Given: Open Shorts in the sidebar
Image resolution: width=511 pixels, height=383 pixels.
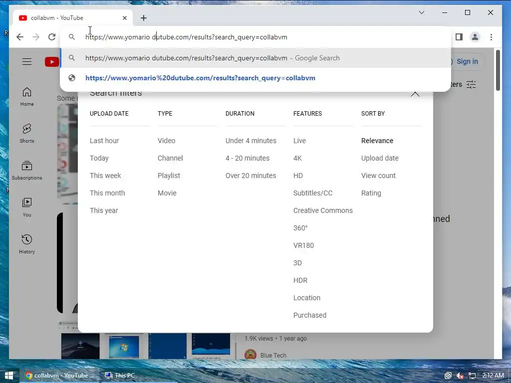Looking at the screenshot, I should (27, 134).
